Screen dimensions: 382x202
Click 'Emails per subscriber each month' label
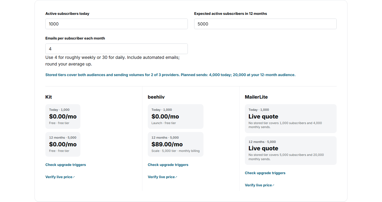point(75,38)
